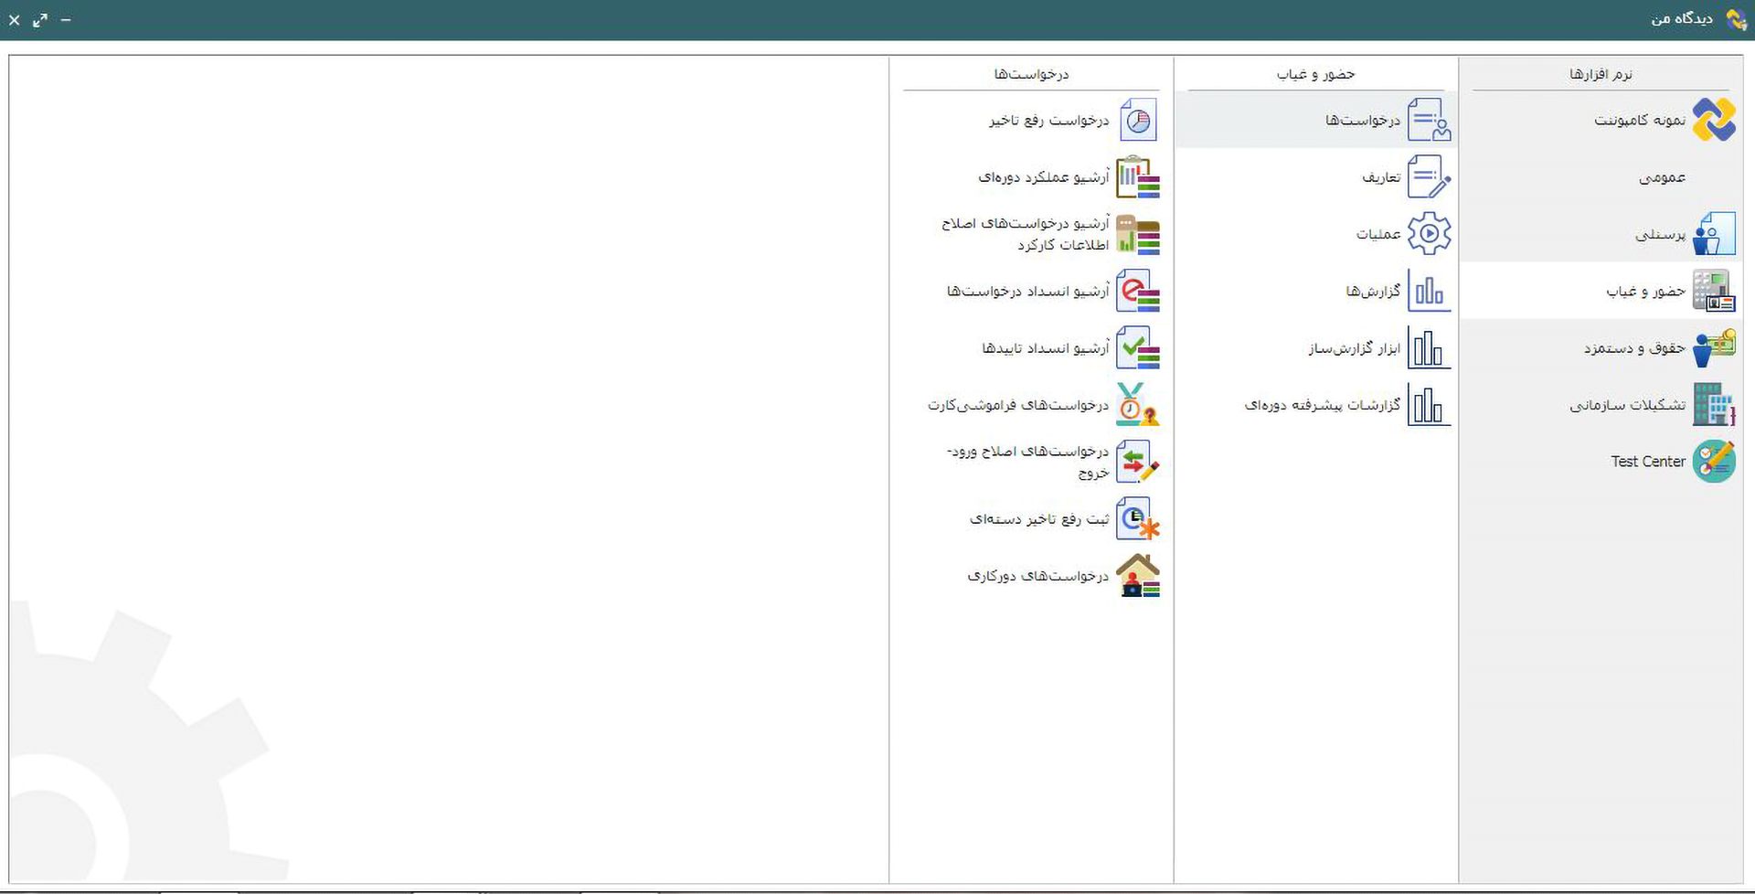This screenshot has height=894, width=1755.
Task: Click the آرشیو انسداد تاییدها checkmark icon
Action: [1137, 348]
